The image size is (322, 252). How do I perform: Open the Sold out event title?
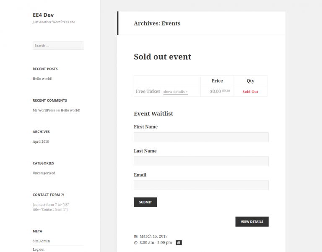pos(162,57)
